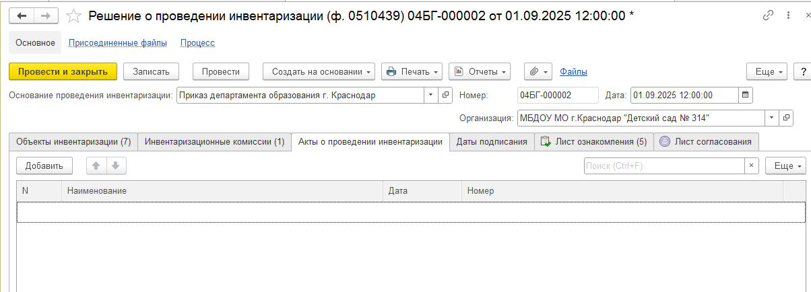Switch to the Объекты инвентаризации tab
The height and width of the screenshot is (292, 811).
[73, 142]
